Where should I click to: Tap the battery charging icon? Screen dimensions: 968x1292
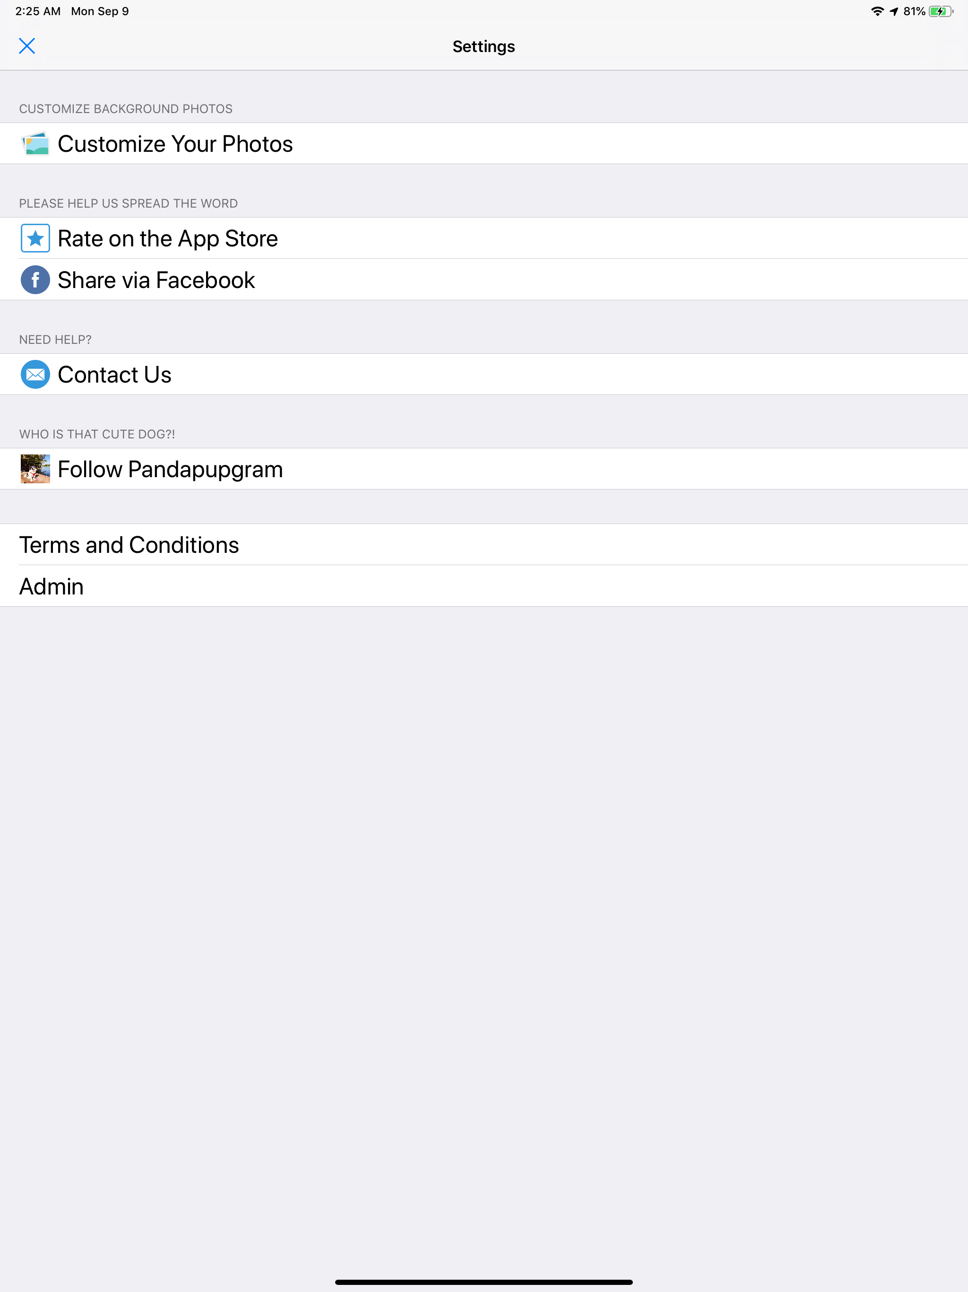coord(941,11)
